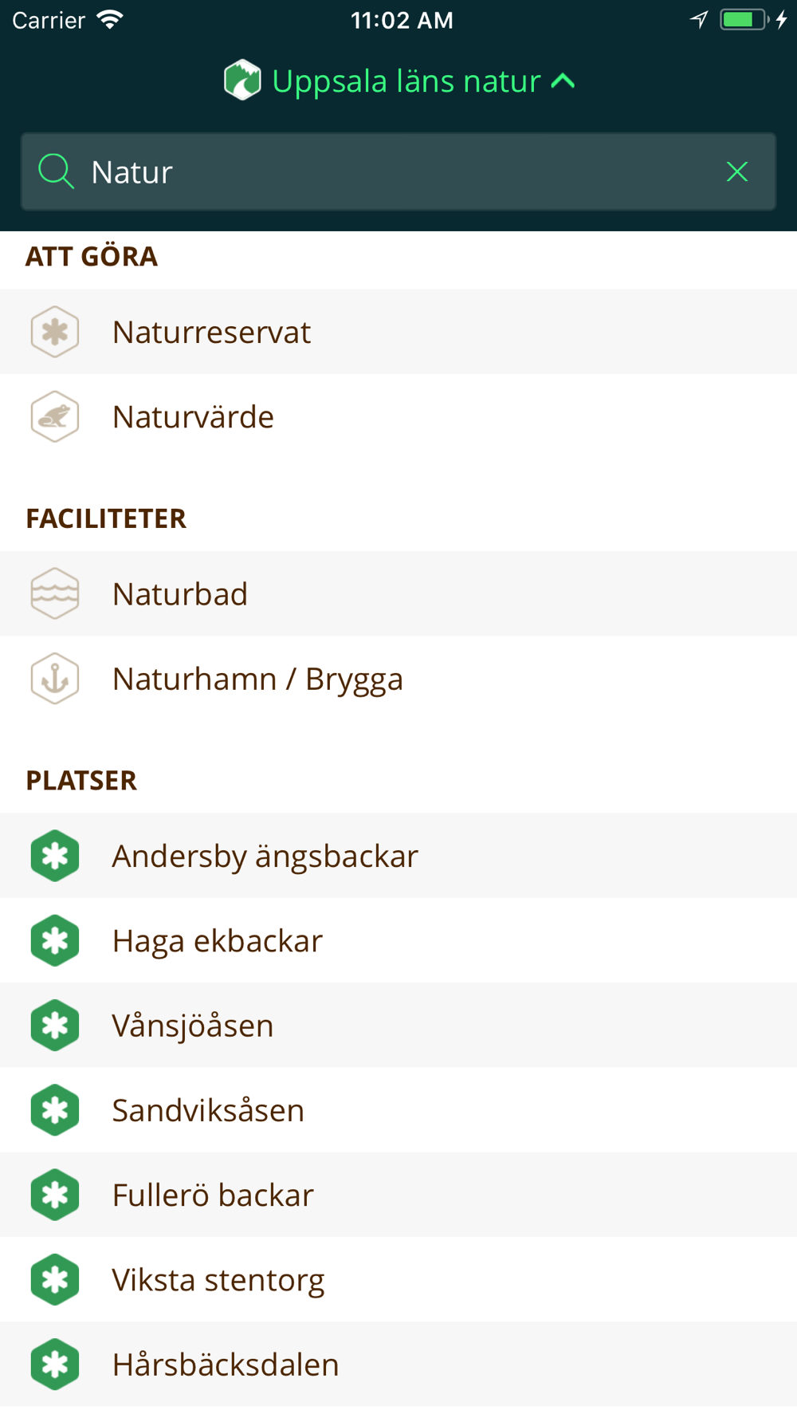Tap the green icon beside Haga ekbackar
797x1418 pixels.
pyautogui.click(x=55, y=940)
